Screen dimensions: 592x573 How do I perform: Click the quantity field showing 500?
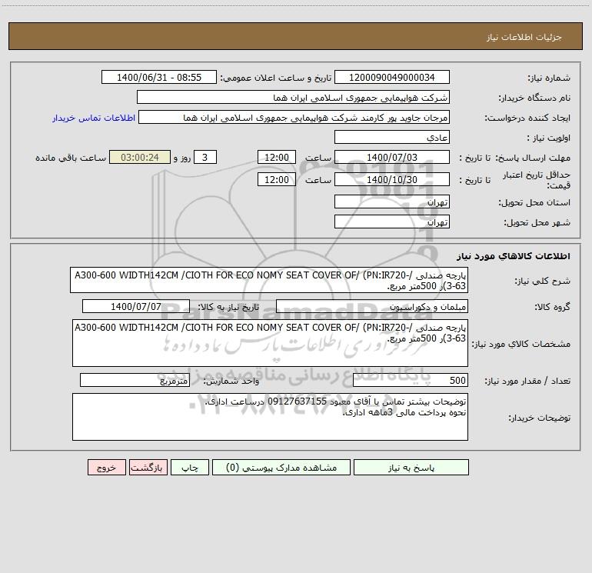pyautogui.click(x=411, y=381)
